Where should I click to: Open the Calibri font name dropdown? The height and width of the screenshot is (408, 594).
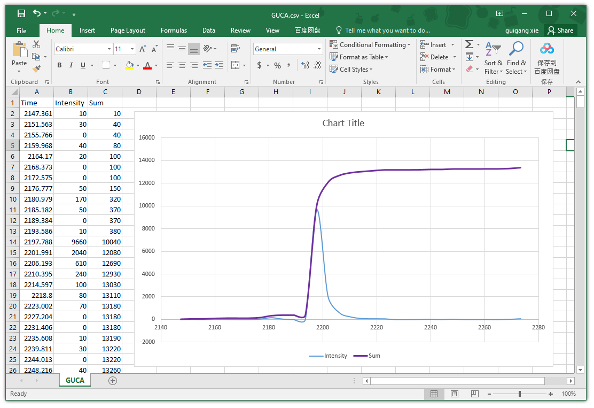(x=110, y=49)
